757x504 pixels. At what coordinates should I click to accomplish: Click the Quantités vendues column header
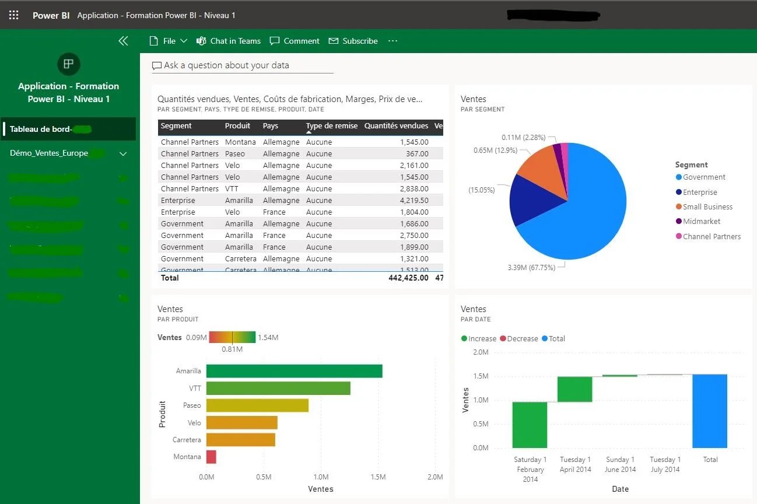(x=396, y=126)
